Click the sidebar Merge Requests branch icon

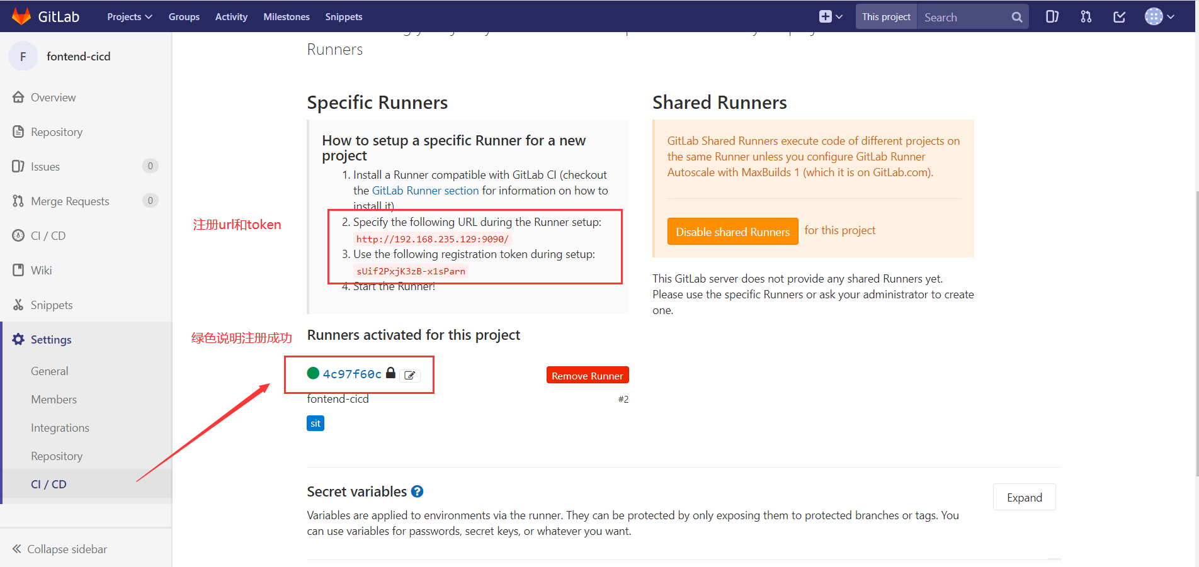(x=18, y=201)
